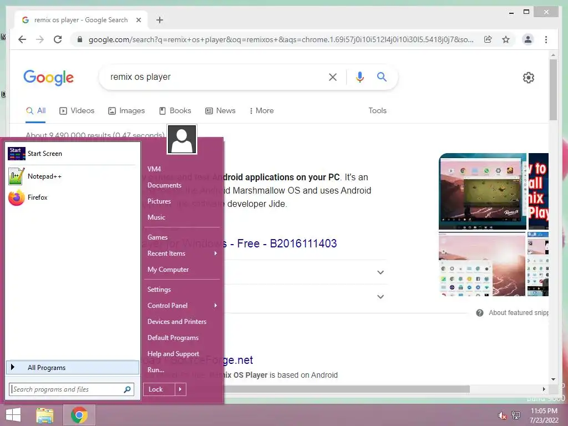Click the Chrome address bar URL
Screen dimensions: 568x426
coord(281,39)
